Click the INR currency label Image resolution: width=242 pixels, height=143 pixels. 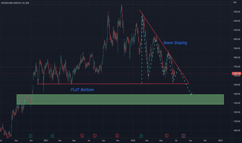point(235,2)
